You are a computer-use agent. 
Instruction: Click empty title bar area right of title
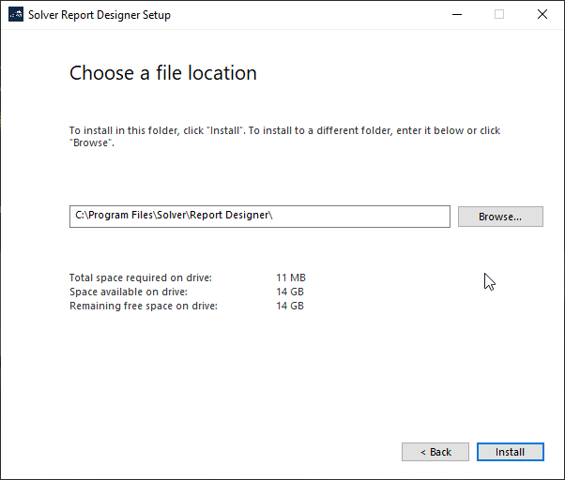[300, 15]
